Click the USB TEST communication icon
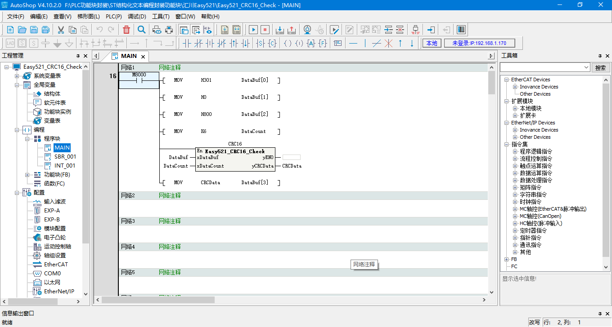The height and width of the screenshot is (327, 612). 415,30
